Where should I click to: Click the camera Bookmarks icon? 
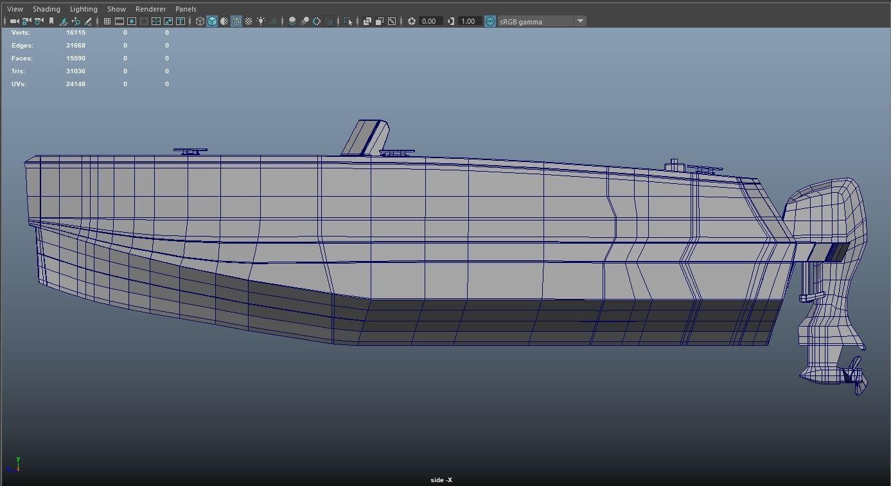(51, 21)
